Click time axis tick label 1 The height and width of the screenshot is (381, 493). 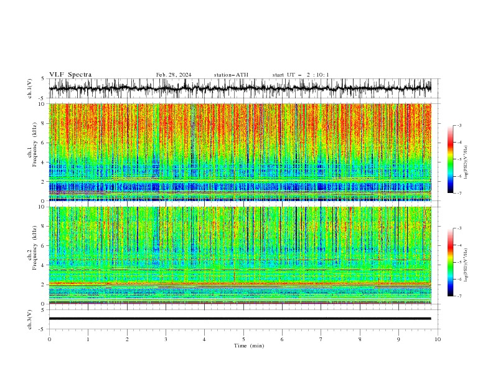coord(88,339)
